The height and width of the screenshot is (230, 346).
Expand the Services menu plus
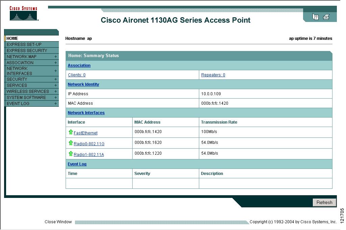(55, 85)
